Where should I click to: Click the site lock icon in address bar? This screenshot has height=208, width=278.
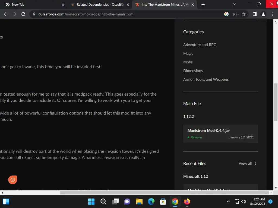[x=34, y=14]
